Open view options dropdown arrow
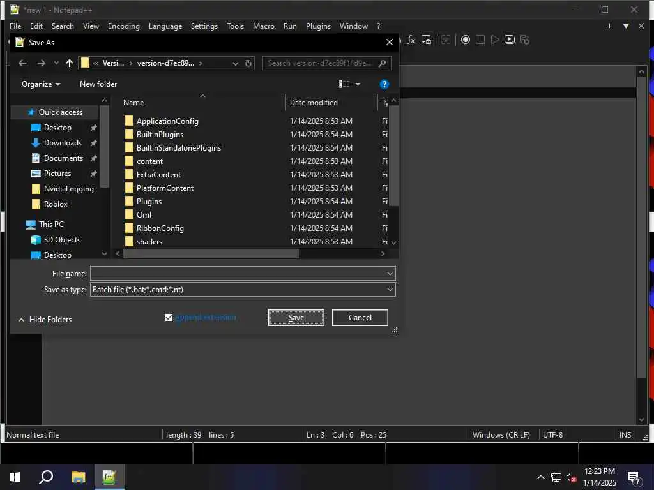The height and width of the screenshot is (490, 654). pyautogui.click(x=358, y=84)
